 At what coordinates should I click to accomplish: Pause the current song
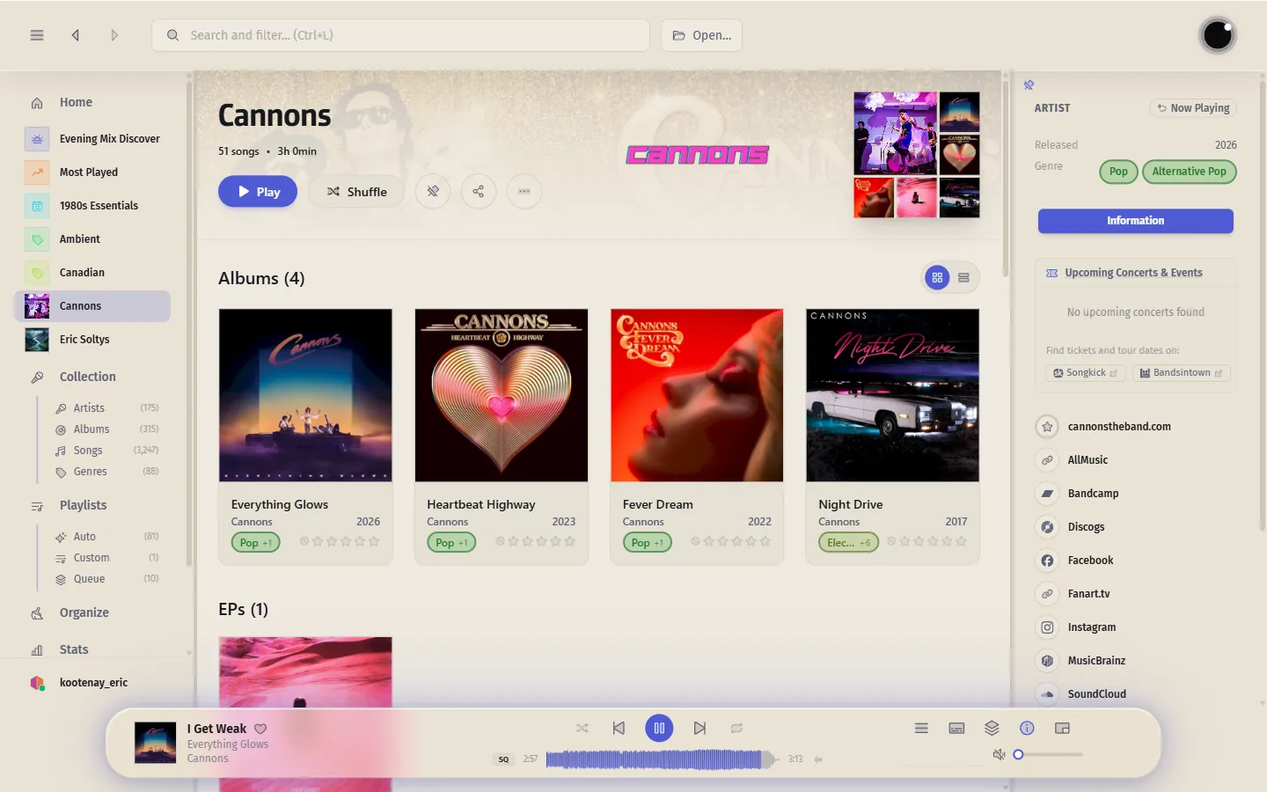pyautogui.click(x=659, y=728)
